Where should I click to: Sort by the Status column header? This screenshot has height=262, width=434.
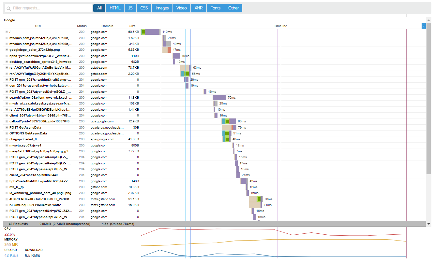tap(82, 26)
